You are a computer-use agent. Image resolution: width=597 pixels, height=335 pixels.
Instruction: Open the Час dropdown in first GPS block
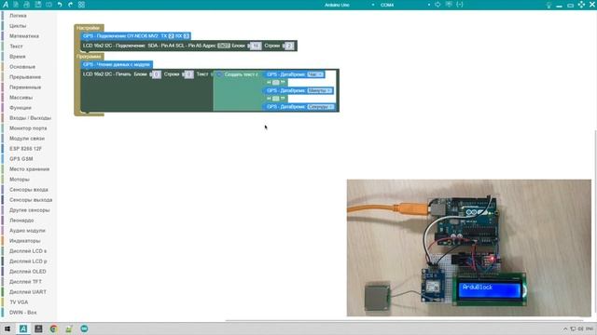[x=315, y=74]
